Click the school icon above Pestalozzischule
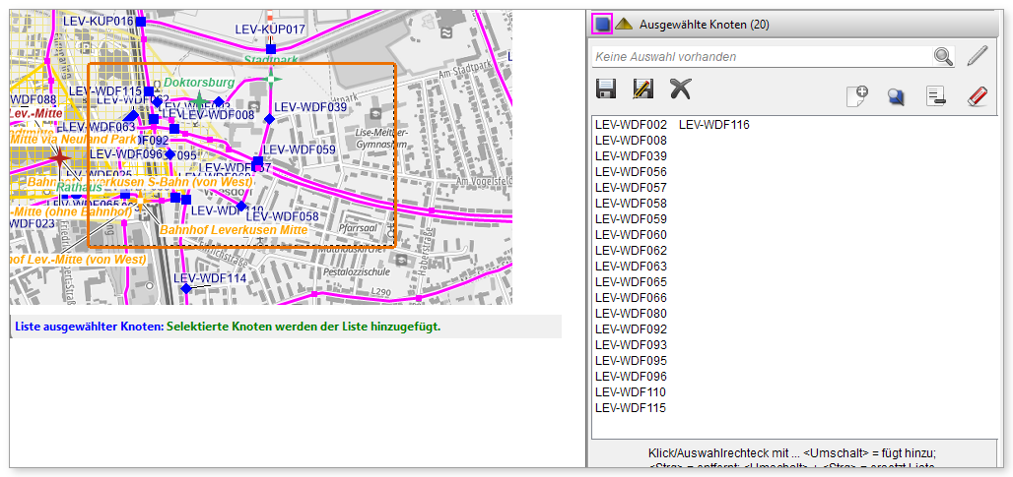The height and width of the screenshot is (477, 1013). [x=402, y=260]
